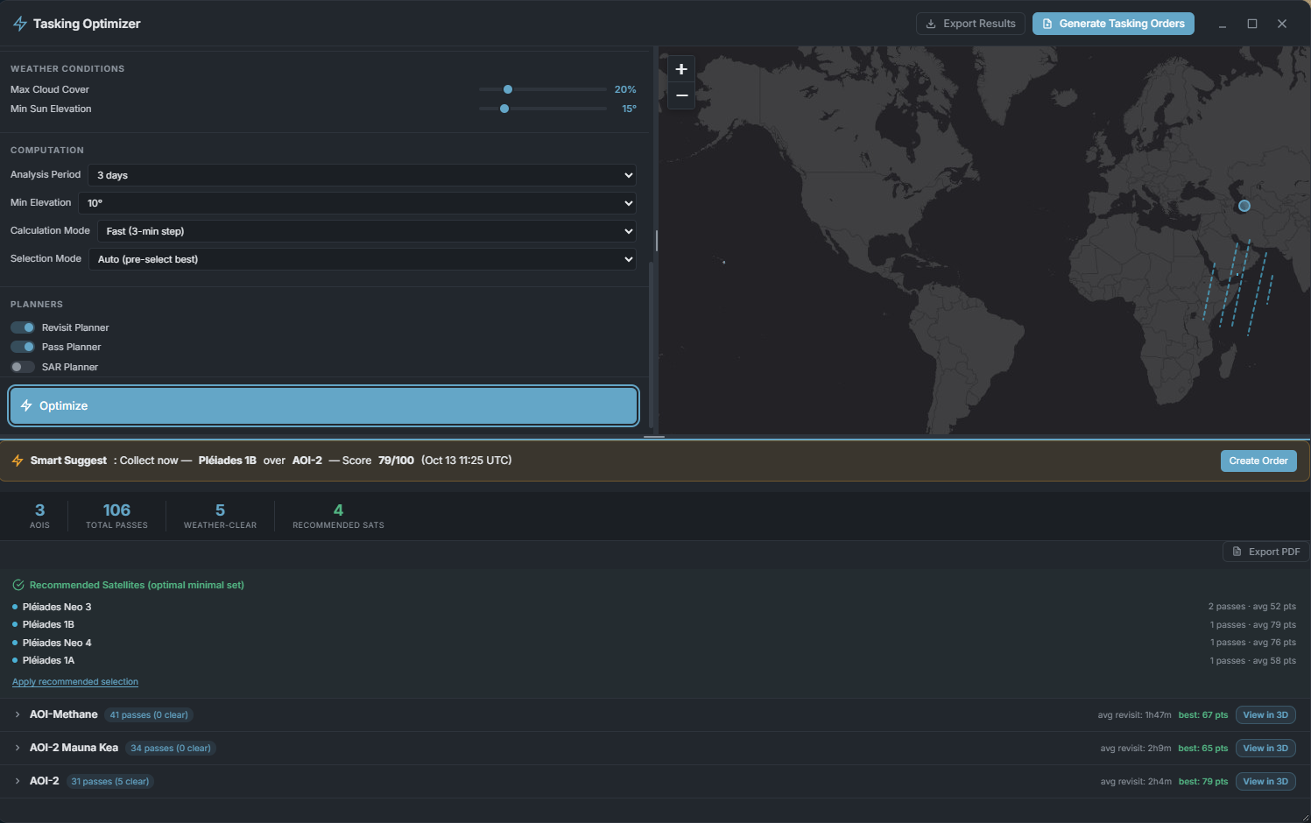This screenshot has width=1311, height=823.
Task: Click the Recommended Satellites check icon
Action: [18, 585]
